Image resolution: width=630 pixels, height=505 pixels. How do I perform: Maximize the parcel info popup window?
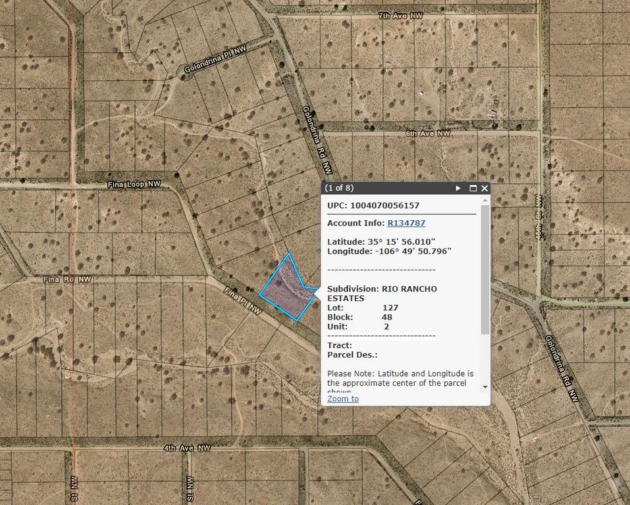point(472,188)
